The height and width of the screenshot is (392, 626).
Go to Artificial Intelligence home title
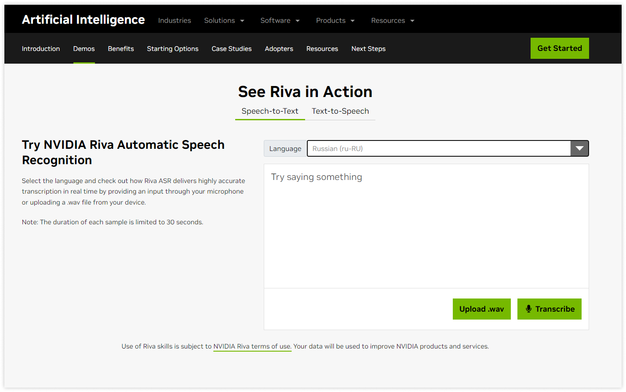(x=84, y=20)
